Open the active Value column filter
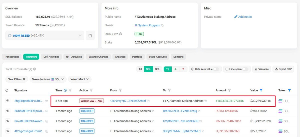This screenshot has width=300, height=137. pyautogui.click(x=261, y=90)
